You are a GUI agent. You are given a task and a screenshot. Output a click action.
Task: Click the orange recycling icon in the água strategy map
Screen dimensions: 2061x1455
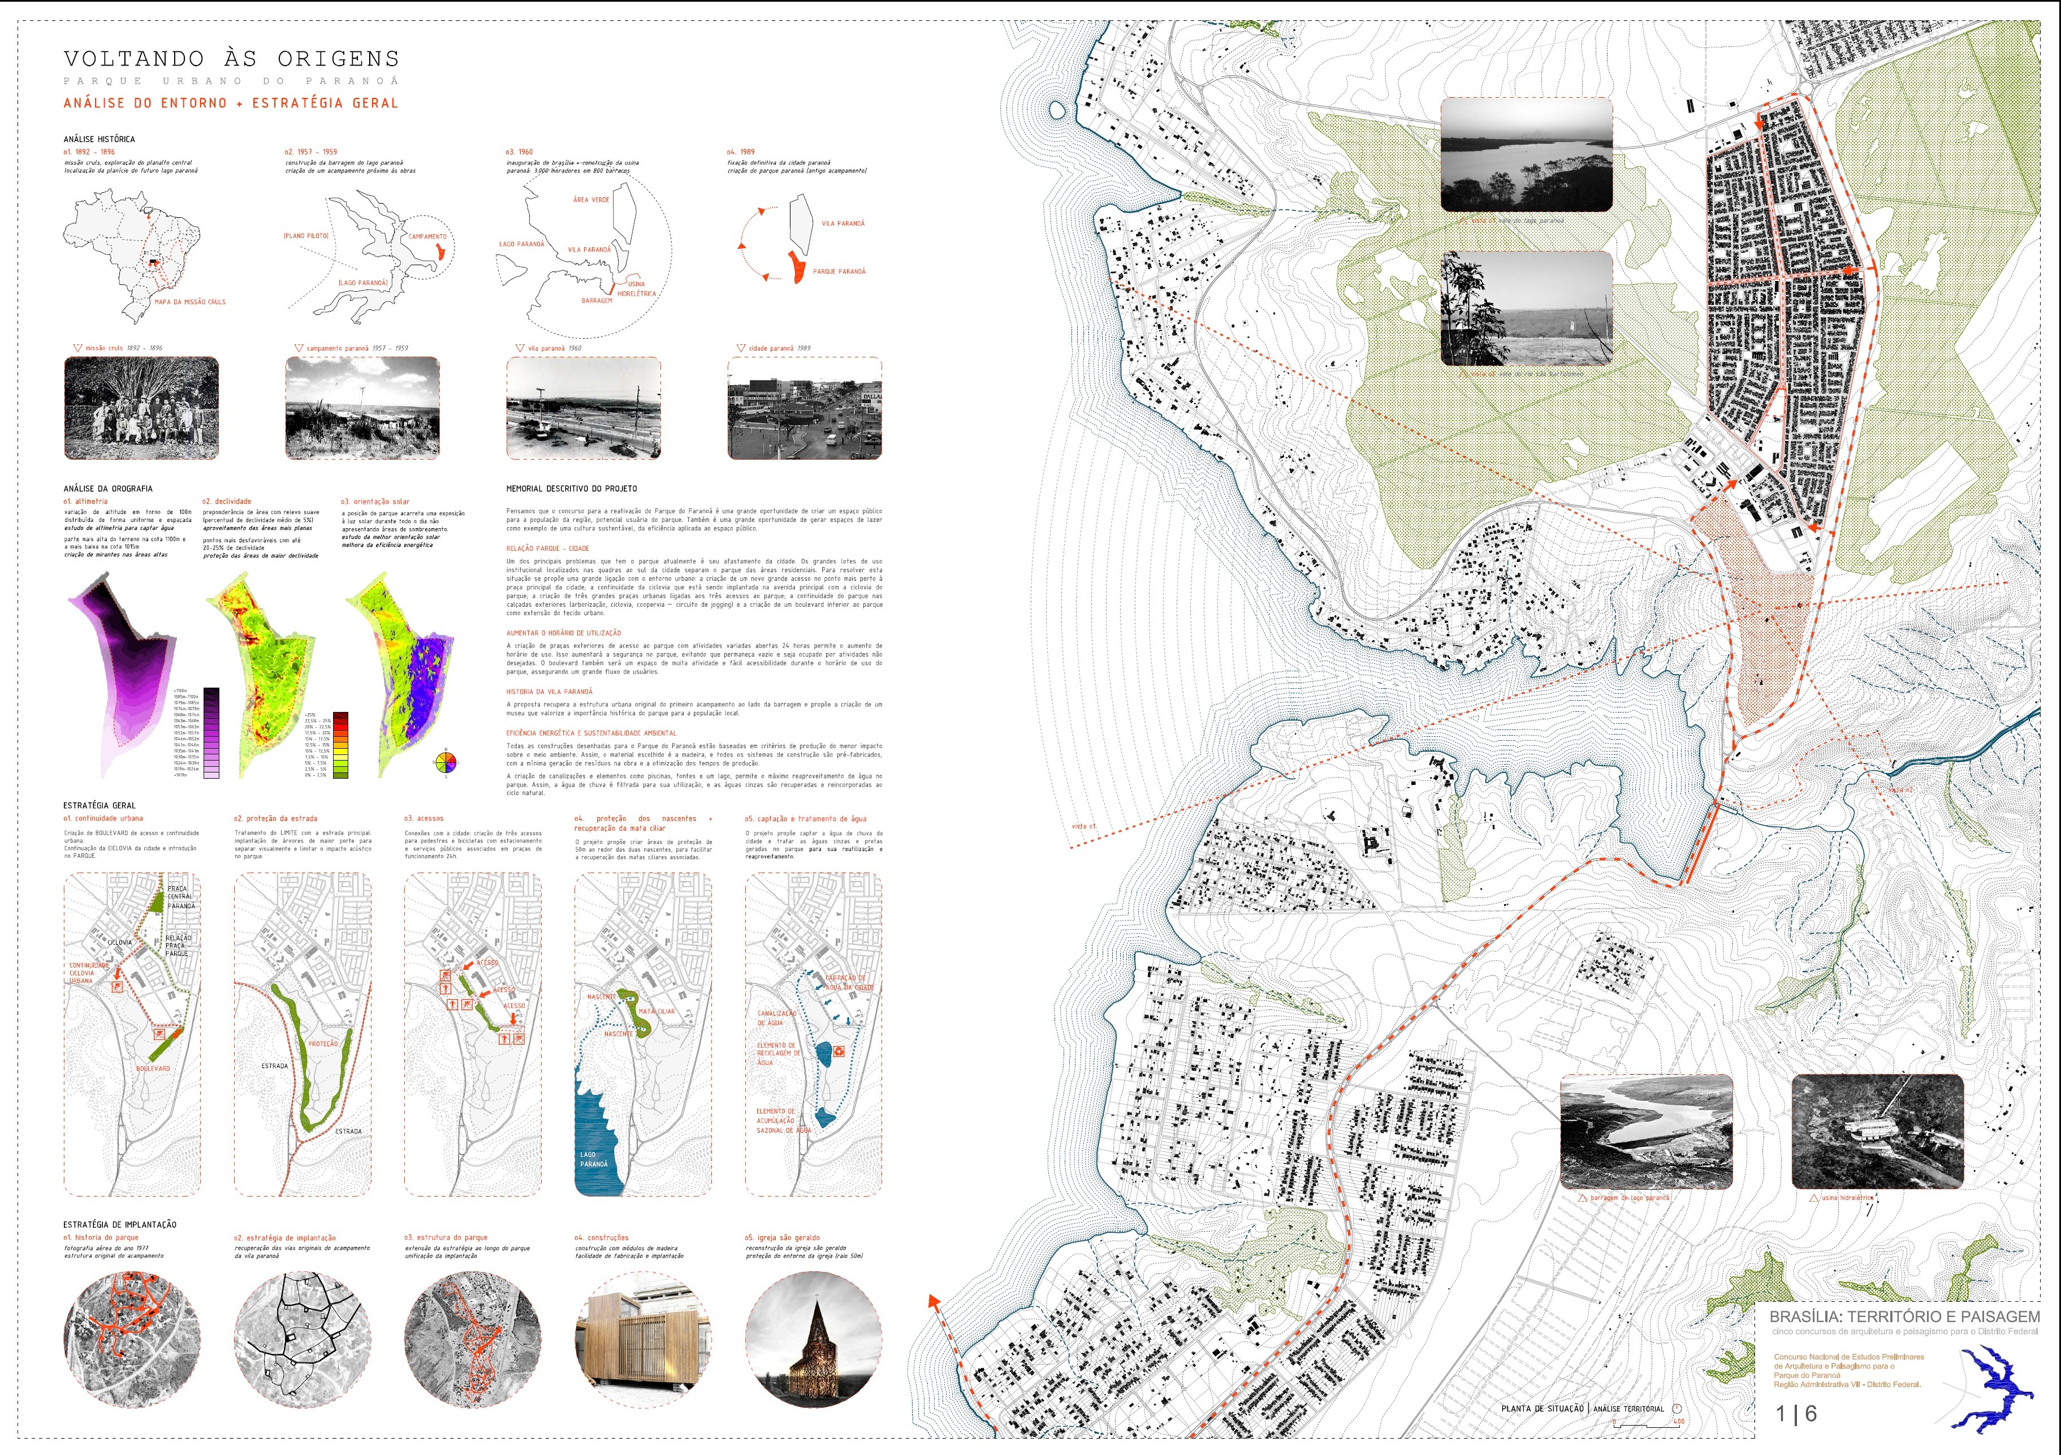(x=839, y=1051)
